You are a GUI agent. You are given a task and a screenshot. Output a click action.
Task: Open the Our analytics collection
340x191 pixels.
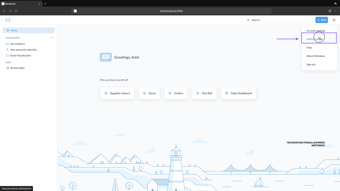pos(18,44)
